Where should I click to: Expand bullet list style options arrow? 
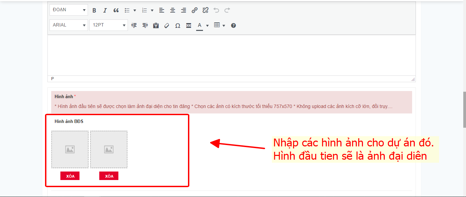point(135,11)
